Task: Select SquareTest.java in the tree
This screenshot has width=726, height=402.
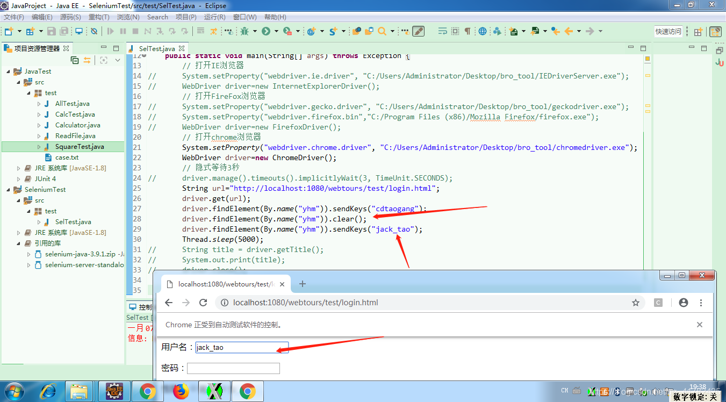Action: 80,147
